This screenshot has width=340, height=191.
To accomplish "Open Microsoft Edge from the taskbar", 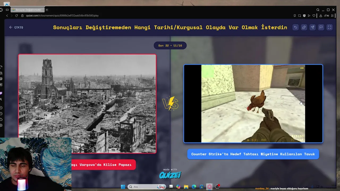I will (x=194, y=187).
